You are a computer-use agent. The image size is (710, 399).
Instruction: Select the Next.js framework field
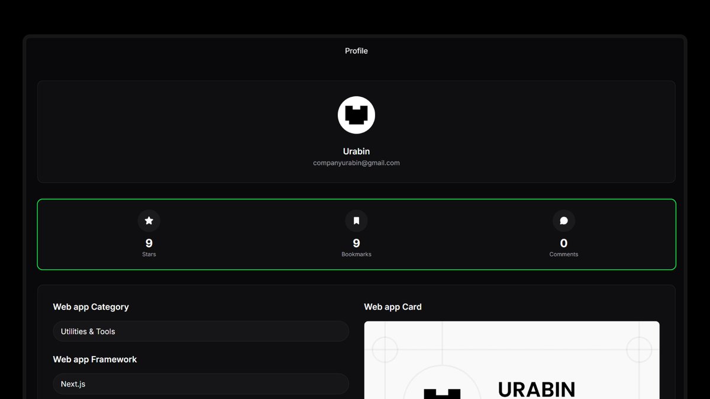(201, 384)
